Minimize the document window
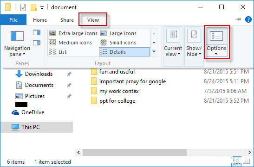Image resolution: width=254 pixels, height=167 pixels. pos(201,7)
